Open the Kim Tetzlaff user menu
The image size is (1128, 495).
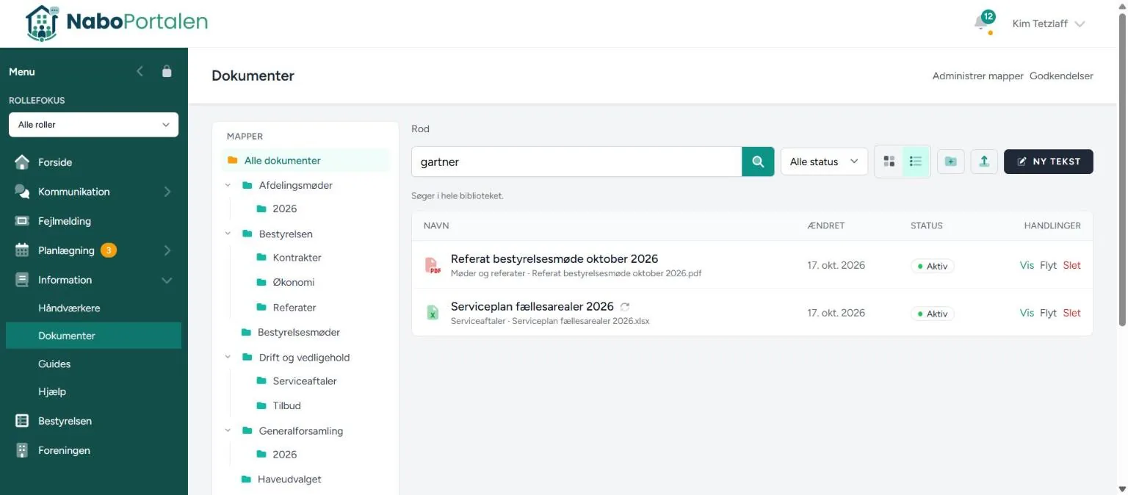click(1048, 24)
